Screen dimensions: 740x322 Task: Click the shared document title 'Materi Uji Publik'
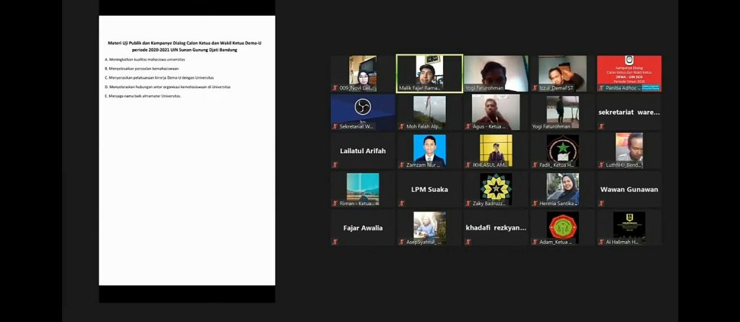[x=186, y=45]
